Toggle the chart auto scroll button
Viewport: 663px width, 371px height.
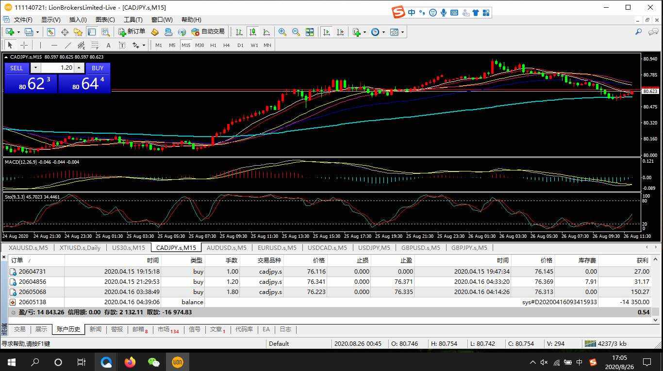click(326, 32)
